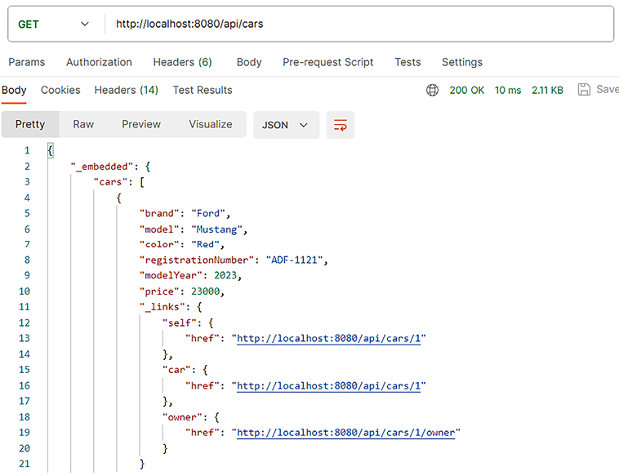Open the GET method dropdown
The width and height of the screenshot is (619, 476).
click(x=54, y=24)
